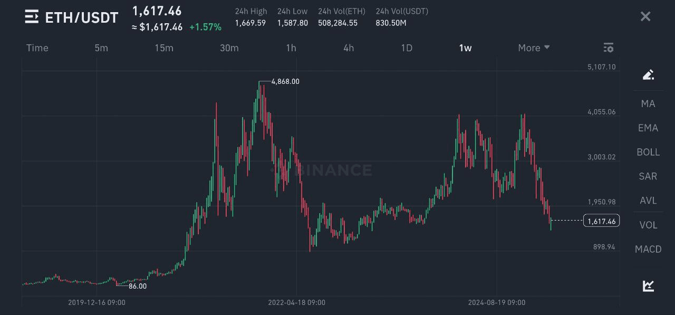Click the 4,868.00 high price marker
Image resolution: width=675 pixels, height=315 pixels.
(x=285, y=82)
